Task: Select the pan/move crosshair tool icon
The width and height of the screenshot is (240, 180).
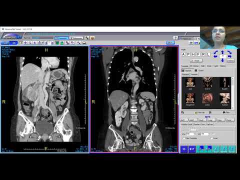Action: (x=25, y=43)
